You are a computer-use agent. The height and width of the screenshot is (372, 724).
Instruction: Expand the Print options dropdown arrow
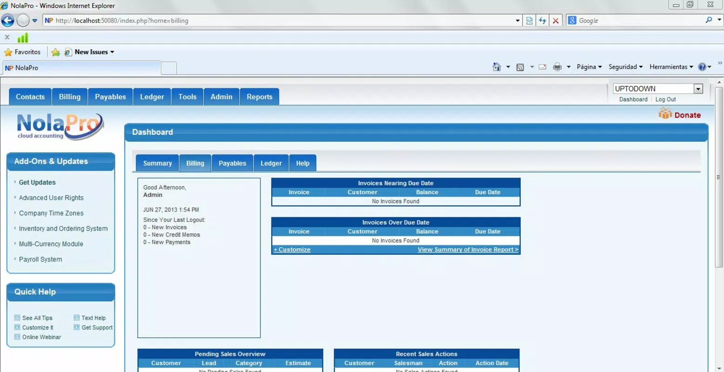(568, 67)
